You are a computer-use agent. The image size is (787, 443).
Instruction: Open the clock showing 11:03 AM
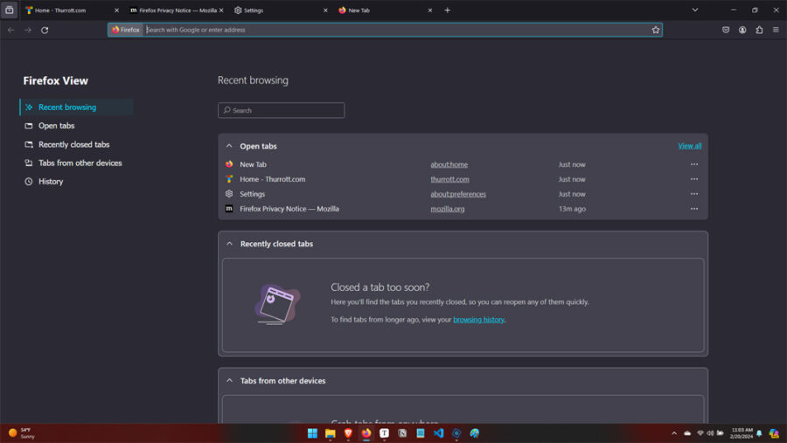(x=742, y=433)
